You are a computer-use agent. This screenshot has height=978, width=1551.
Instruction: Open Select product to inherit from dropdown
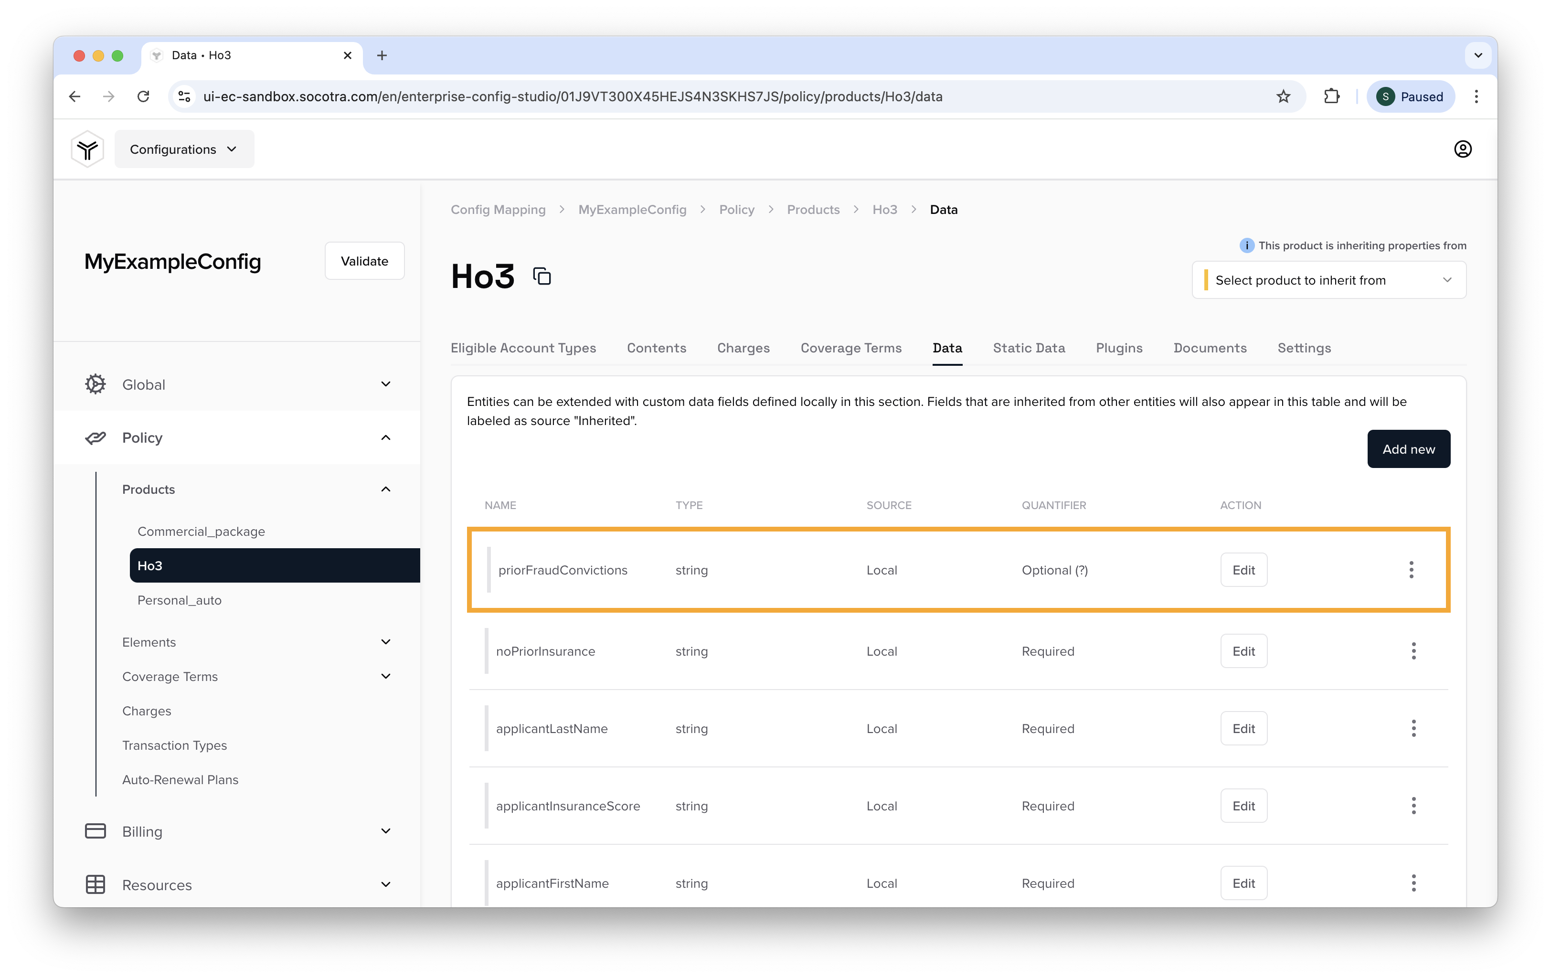tap(1329, 280)
